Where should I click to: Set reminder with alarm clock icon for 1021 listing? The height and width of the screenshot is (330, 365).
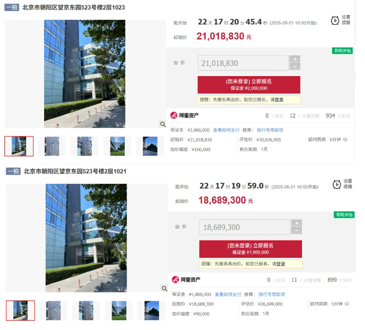tap(342, 184)
